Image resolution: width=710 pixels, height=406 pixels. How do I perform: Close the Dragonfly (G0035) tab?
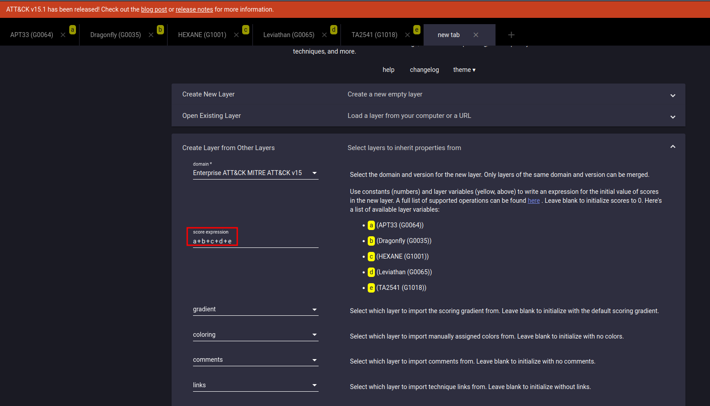tap(151, 35)
